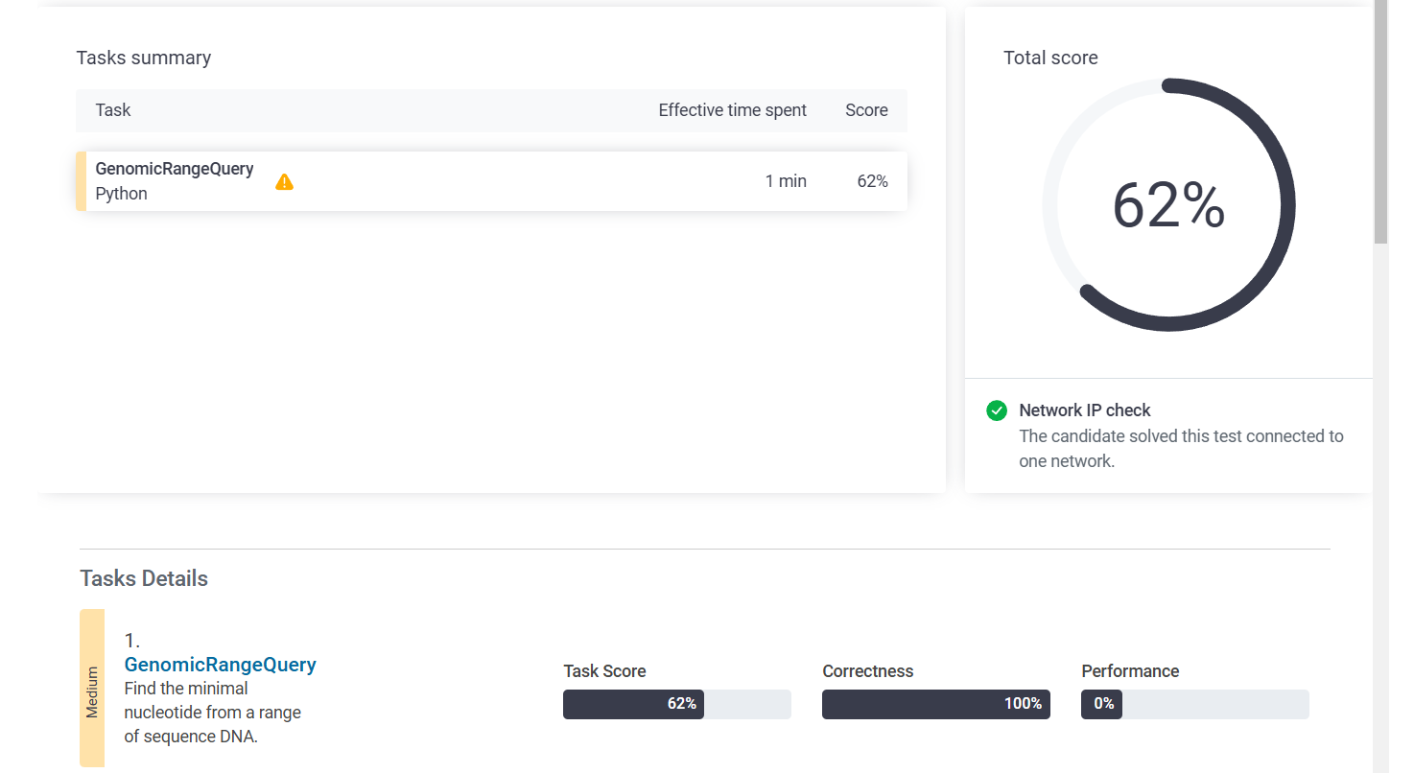Image resolution: width=1414 pixels, height=773 pixels.
Task: Click the Effective time spent column header
Action: tap(733, 110)
